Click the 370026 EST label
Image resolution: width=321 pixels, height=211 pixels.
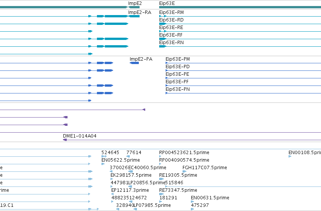pos(119,168)
